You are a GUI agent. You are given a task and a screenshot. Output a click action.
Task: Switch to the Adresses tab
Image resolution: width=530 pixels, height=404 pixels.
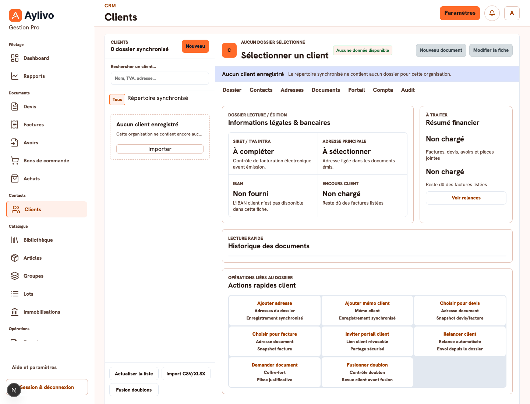(x=292, y=90)
